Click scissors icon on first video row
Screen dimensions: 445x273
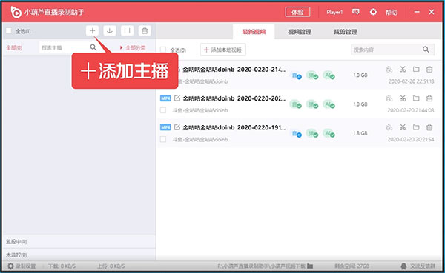403,69
